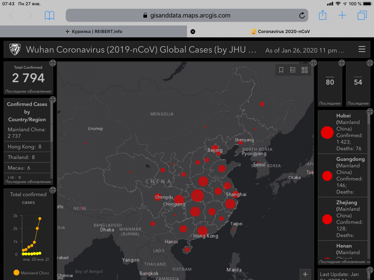Select Hubei in the province list
374x280 pixels.
pos(343,132)
